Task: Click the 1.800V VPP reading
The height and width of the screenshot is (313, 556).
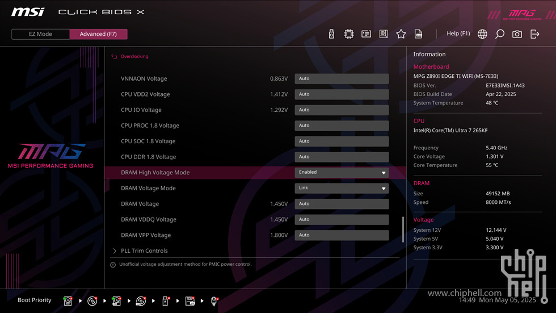Action: (279, 235)
